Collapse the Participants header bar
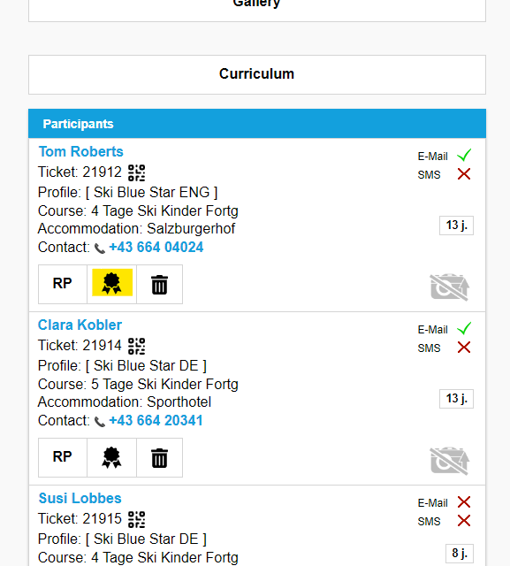 click(257, 124)
